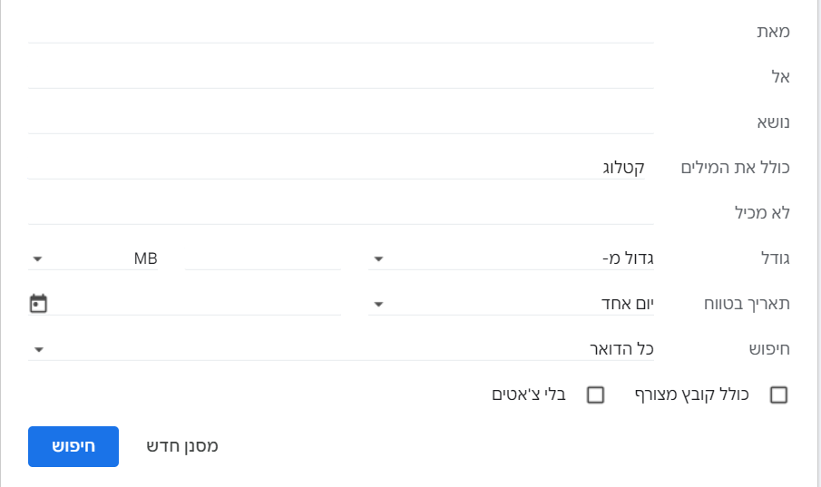821x487 pixels.
Task: Click into the 'אל' recipient field
Action: point(341,76)
